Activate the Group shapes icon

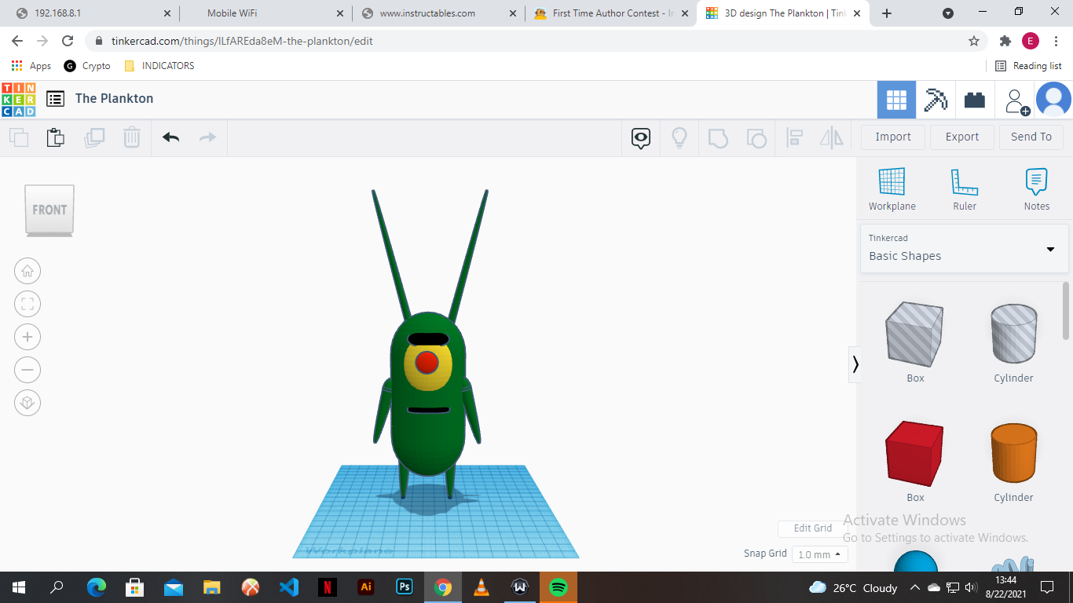(x=718, y=137)
